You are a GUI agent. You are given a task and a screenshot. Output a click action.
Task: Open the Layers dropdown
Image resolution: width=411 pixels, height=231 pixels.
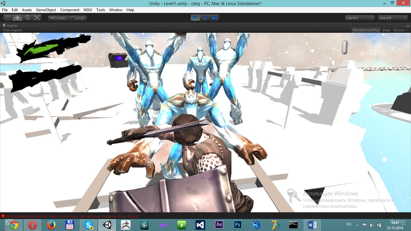(x=360, y=18)
